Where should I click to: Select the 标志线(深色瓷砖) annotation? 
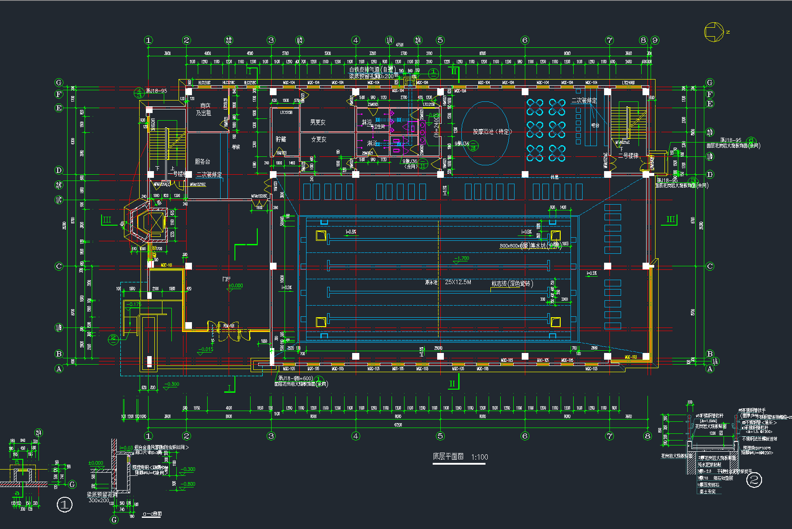click(512, 284)
